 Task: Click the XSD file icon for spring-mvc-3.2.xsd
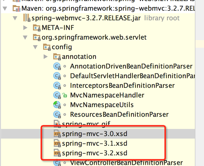point(57,153)
